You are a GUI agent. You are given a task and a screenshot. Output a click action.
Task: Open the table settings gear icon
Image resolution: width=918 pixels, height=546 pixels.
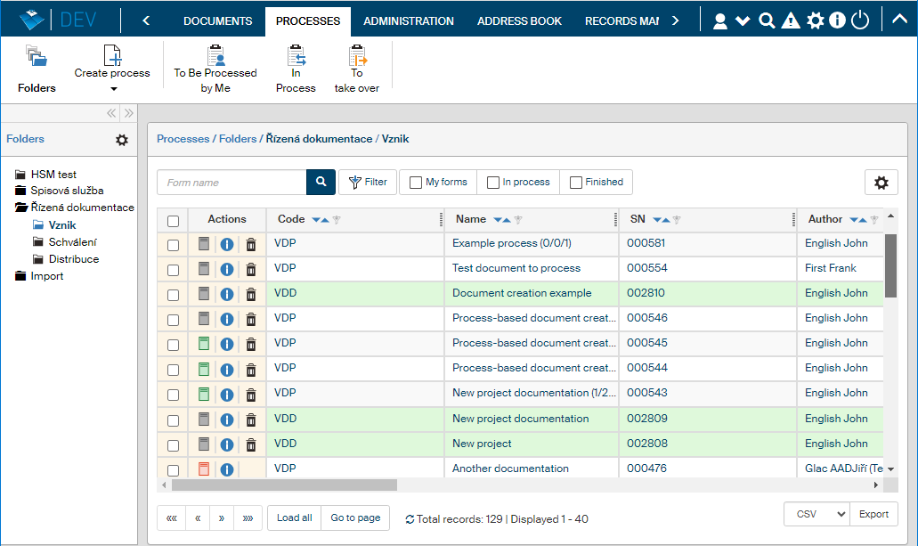point(881,183)
